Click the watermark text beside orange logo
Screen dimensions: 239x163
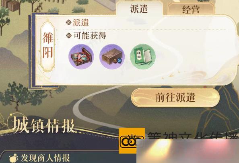pyautogui.click(x=193, y=135)
